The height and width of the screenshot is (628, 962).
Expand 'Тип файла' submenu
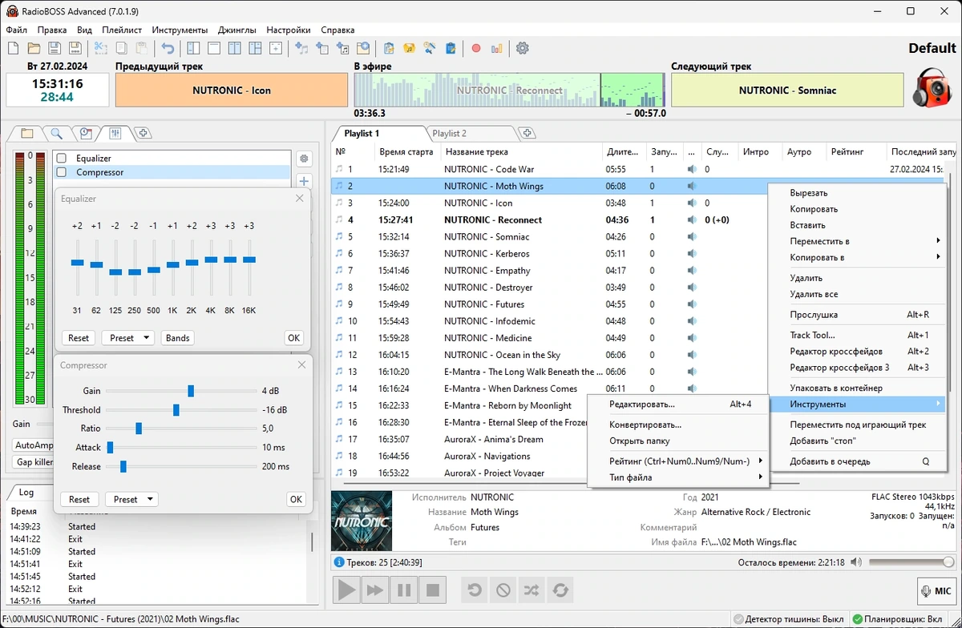pos(678,477)
